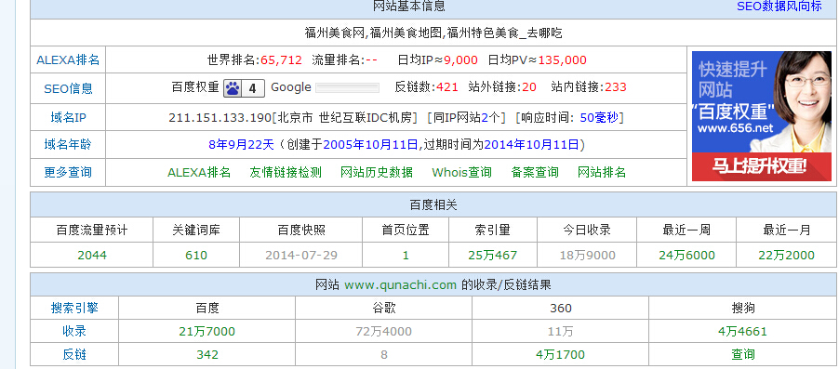The height and width of the screenshot is (369, 839).
Task: Click the Google PageRank bar
Action: [x=347, y=87]
